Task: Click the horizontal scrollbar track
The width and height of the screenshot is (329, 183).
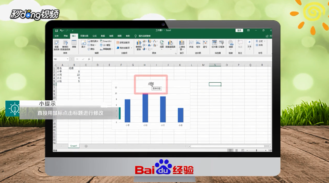Action: tap(228, 146)
